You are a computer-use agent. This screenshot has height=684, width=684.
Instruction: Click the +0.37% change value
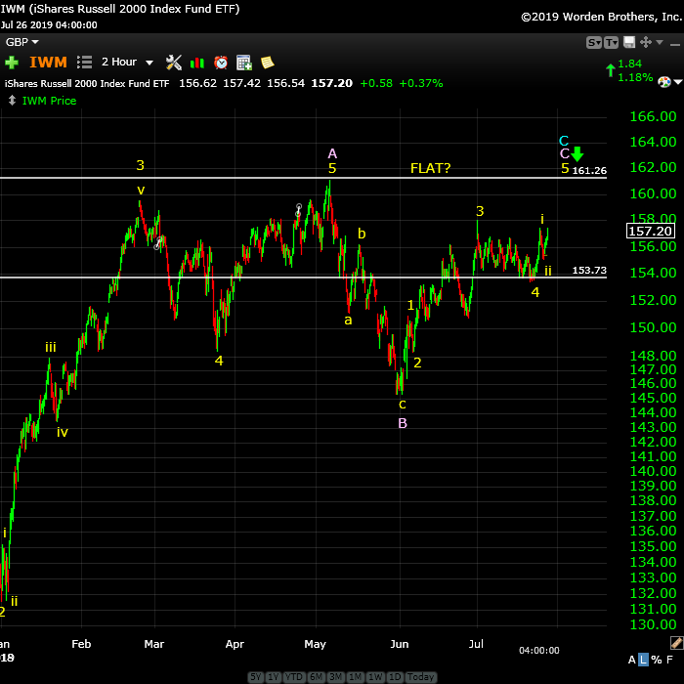pyautogui.click(x=421, y=83)
